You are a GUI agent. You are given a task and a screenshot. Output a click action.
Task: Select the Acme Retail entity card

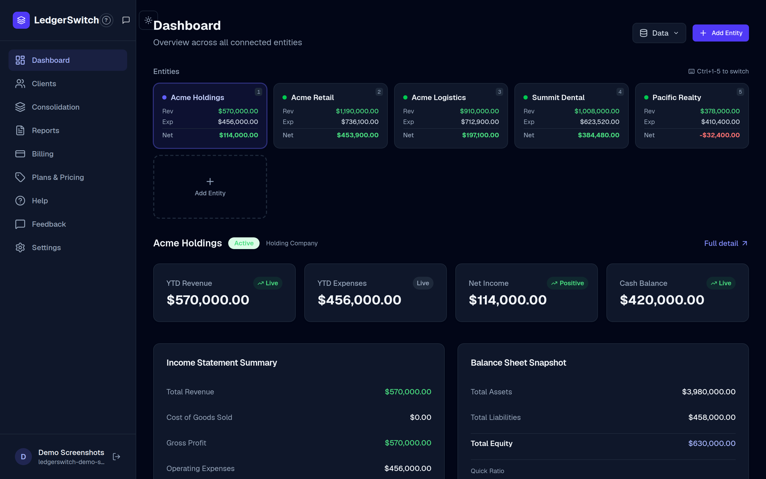(x=330, y=116)
